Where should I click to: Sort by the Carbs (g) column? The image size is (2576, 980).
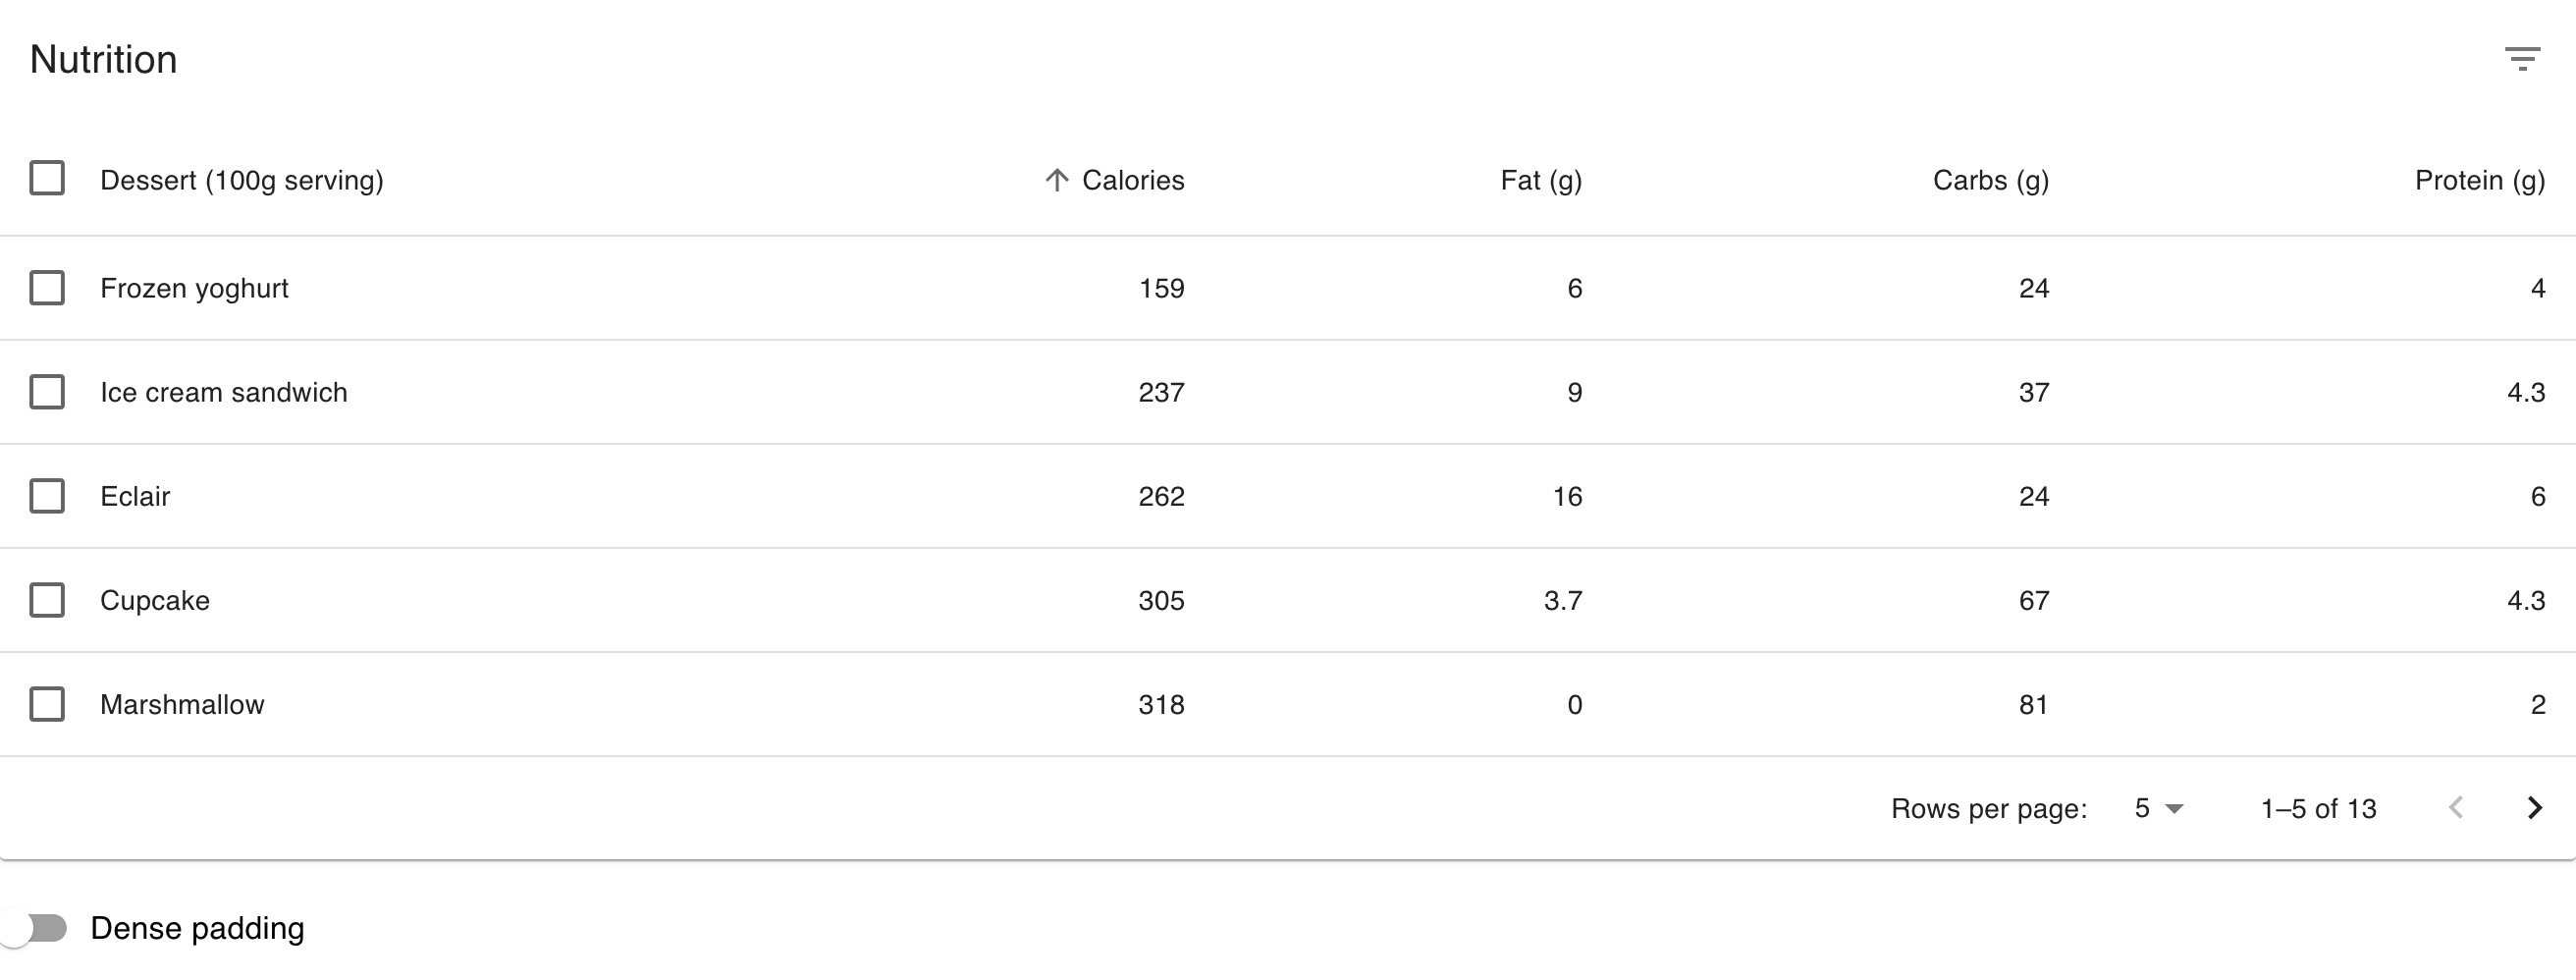[x=1989, y=180]
